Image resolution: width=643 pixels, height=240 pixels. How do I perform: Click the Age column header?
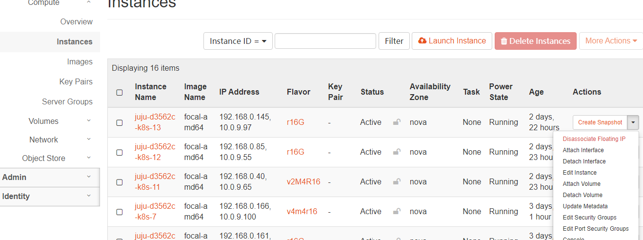(536, 92)
